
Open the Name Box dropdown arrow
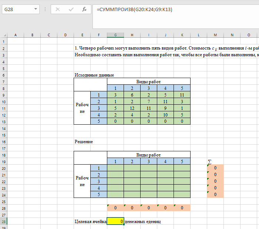36,9
